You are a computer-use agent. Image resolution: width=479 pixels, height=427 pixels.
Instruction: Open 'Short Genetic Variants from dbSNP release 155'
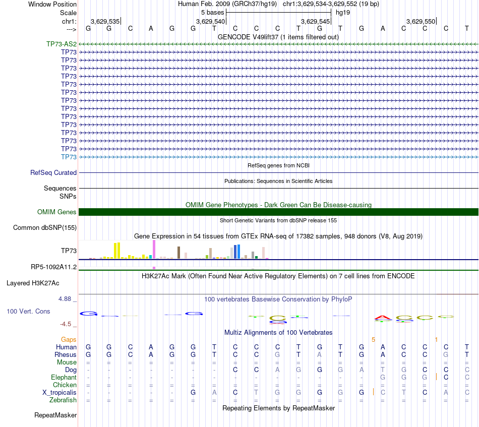tap(278, 220)
